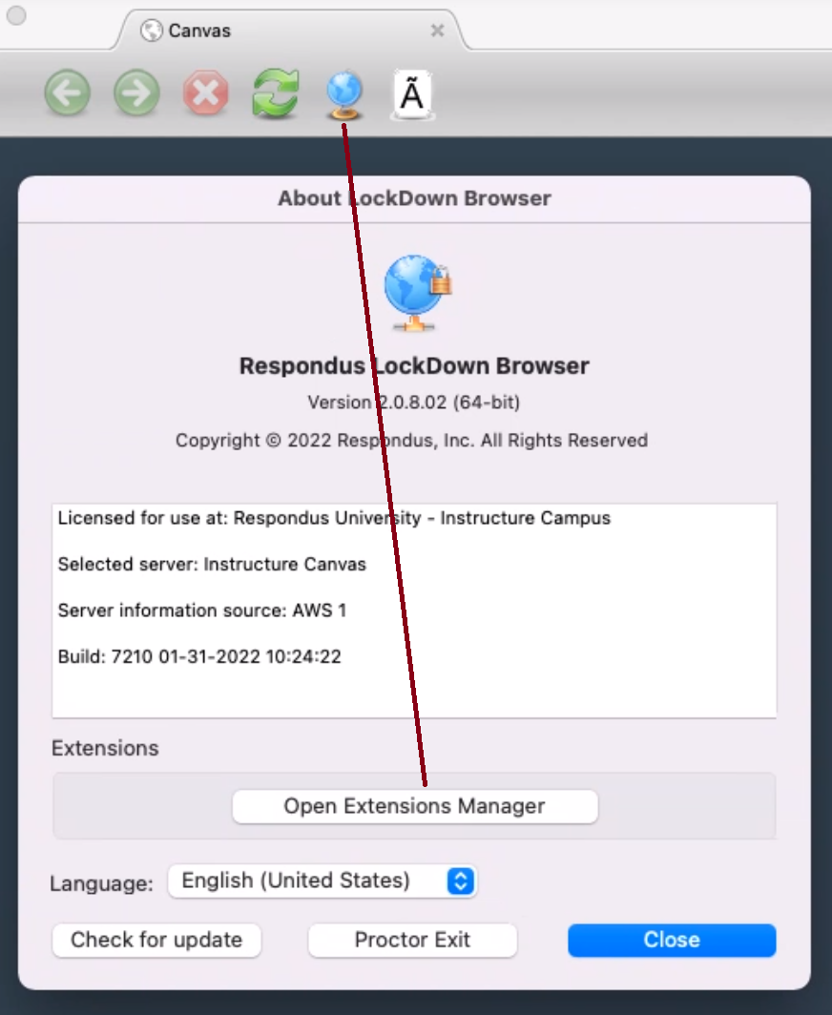Expand the Language dropdown
This screenshot has height=1015, width=832.
322,880
